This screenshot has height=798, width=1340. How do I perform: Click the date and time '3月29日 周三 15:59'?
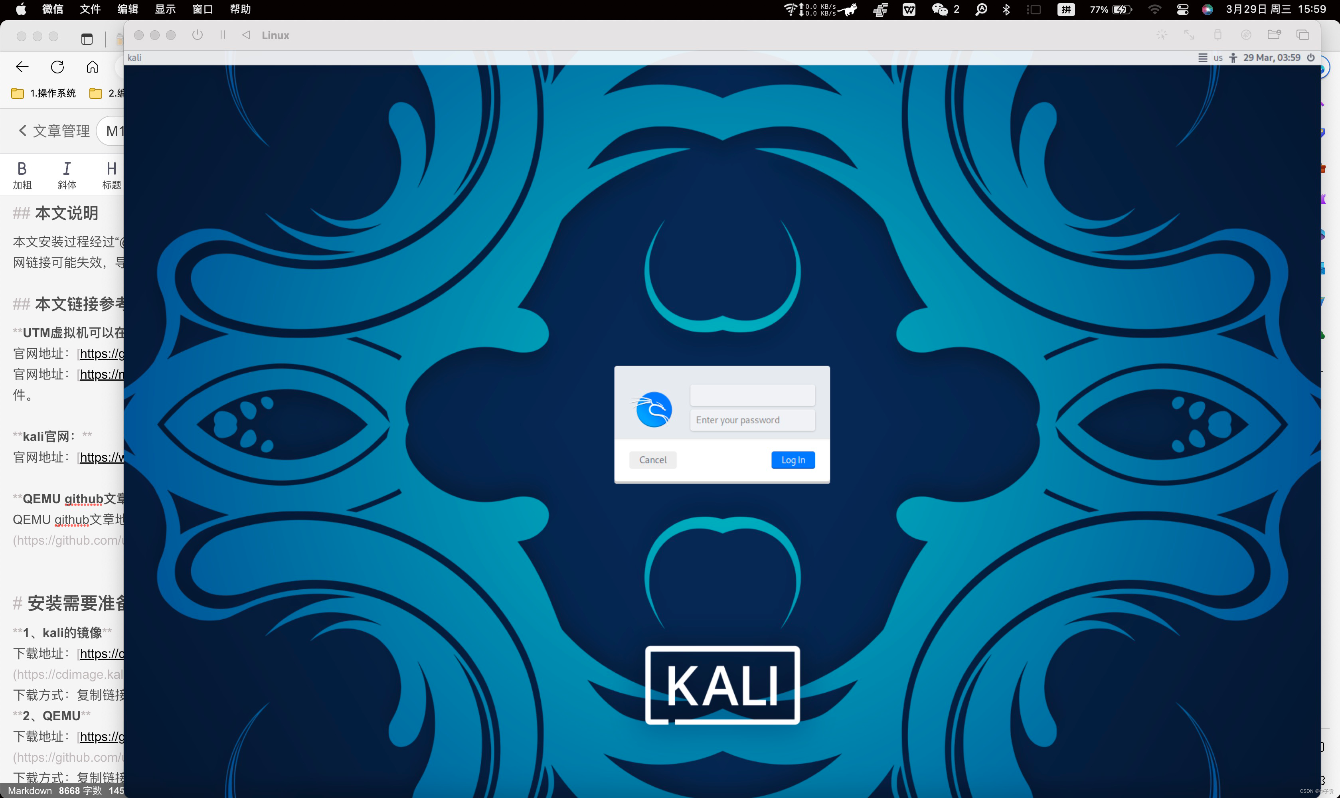point(1276,9)
